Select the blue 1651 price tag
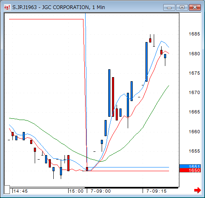Screen dimensions: 205x198 tap(190, 166)
